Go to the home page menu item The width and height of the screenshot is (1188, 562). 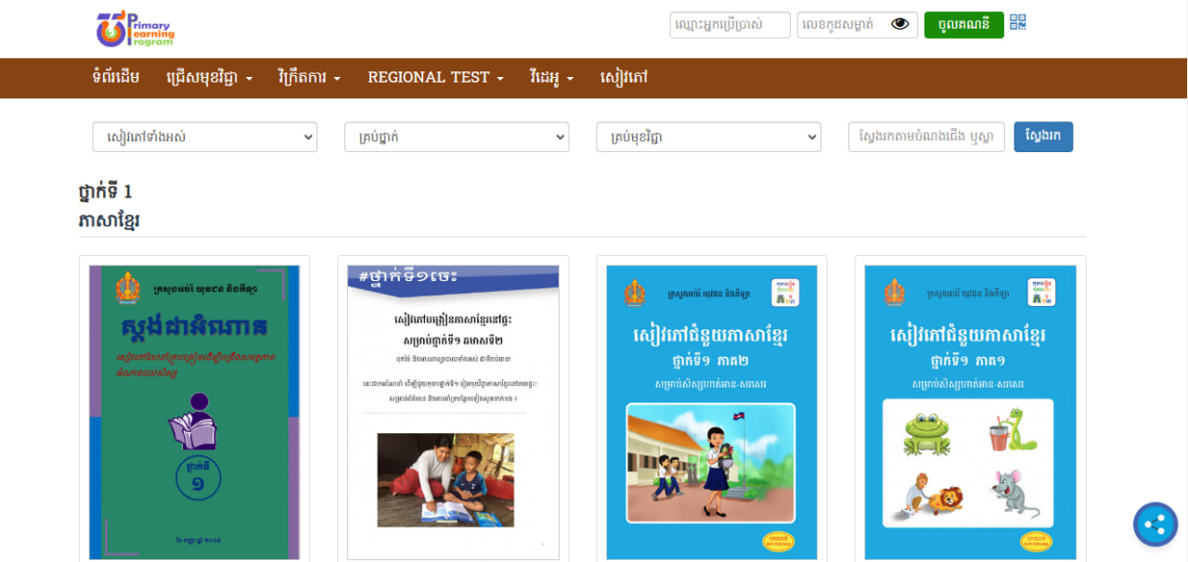click(x=116, y=78)
